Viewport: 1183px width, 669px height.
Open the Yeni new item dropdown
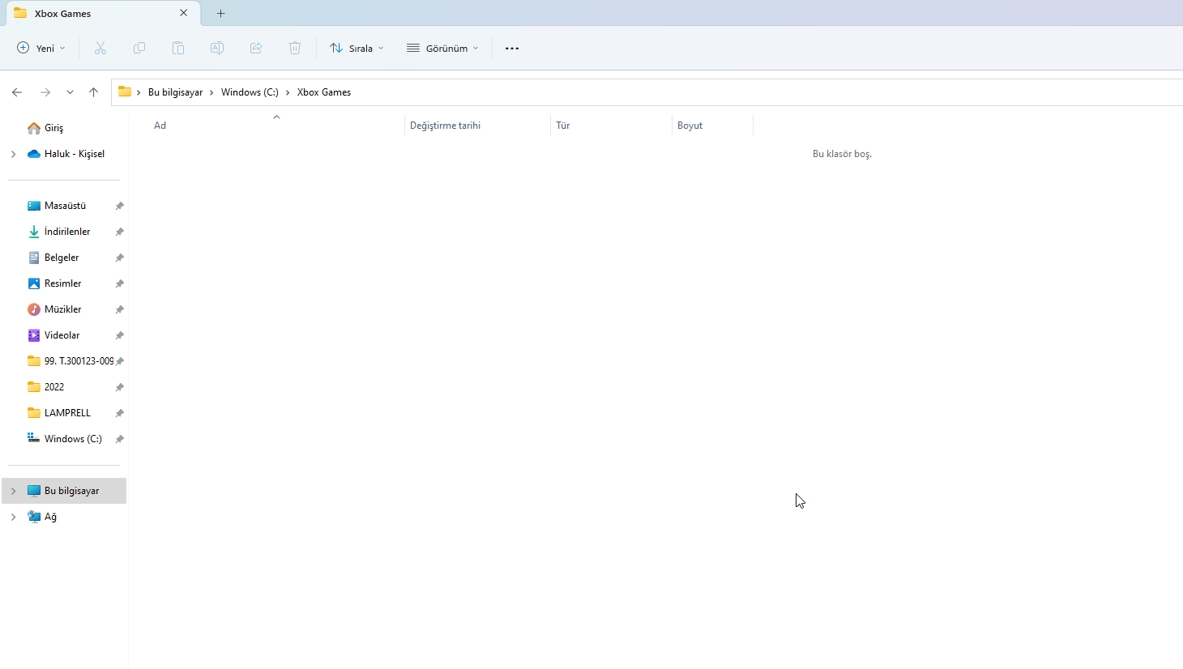tap(41, 49)
